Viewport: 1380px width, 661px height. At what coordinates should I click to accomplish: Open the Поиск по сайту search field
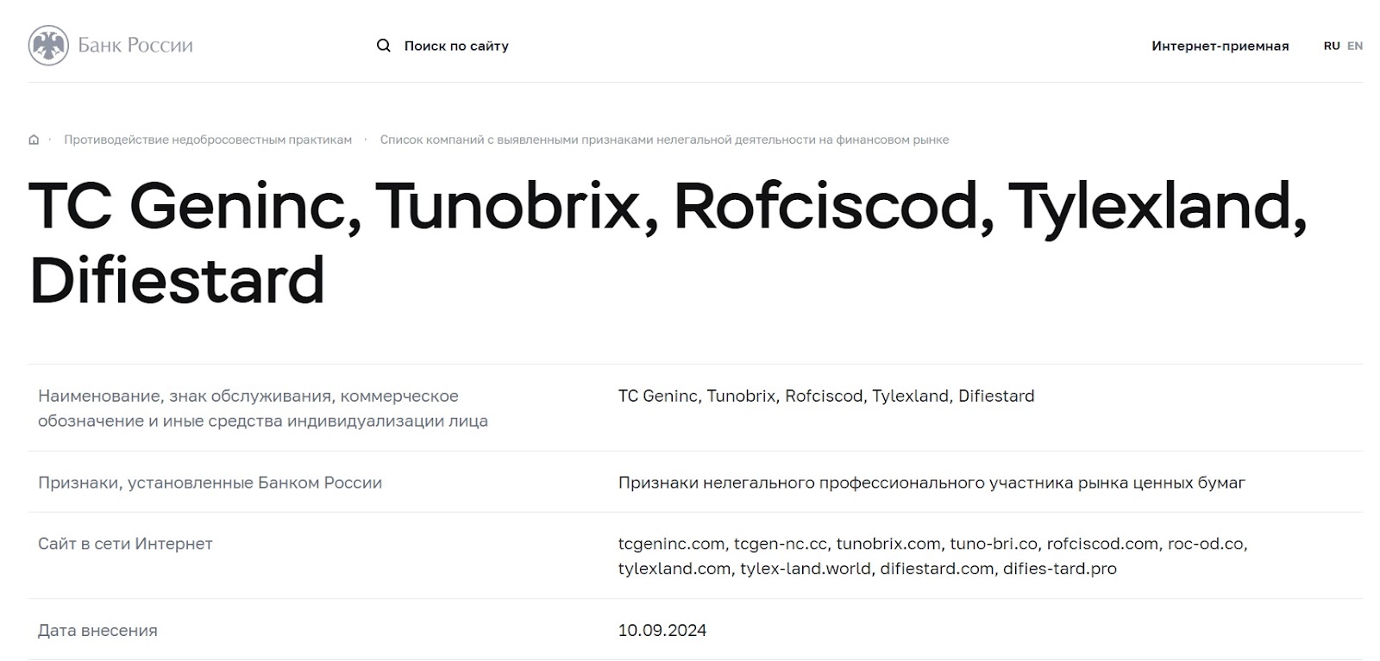[x=456, y=46]
